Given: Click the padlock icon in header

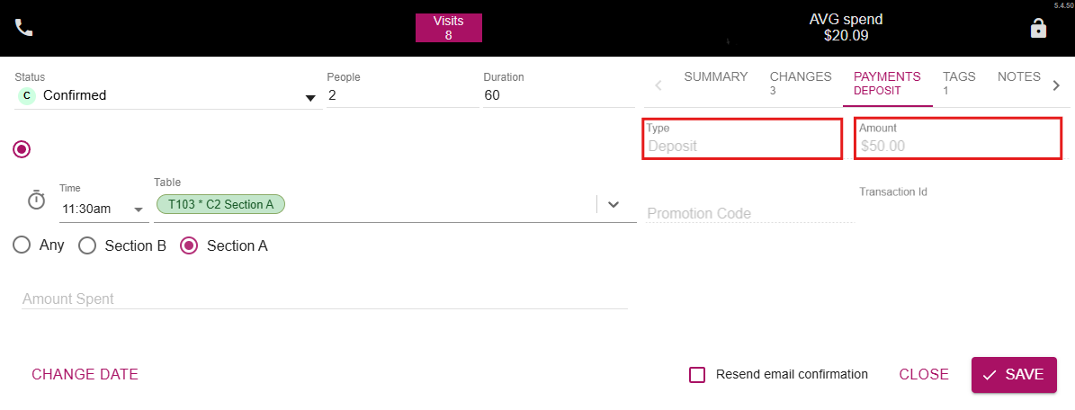Looking at the screenshot, I should 1039,28.
